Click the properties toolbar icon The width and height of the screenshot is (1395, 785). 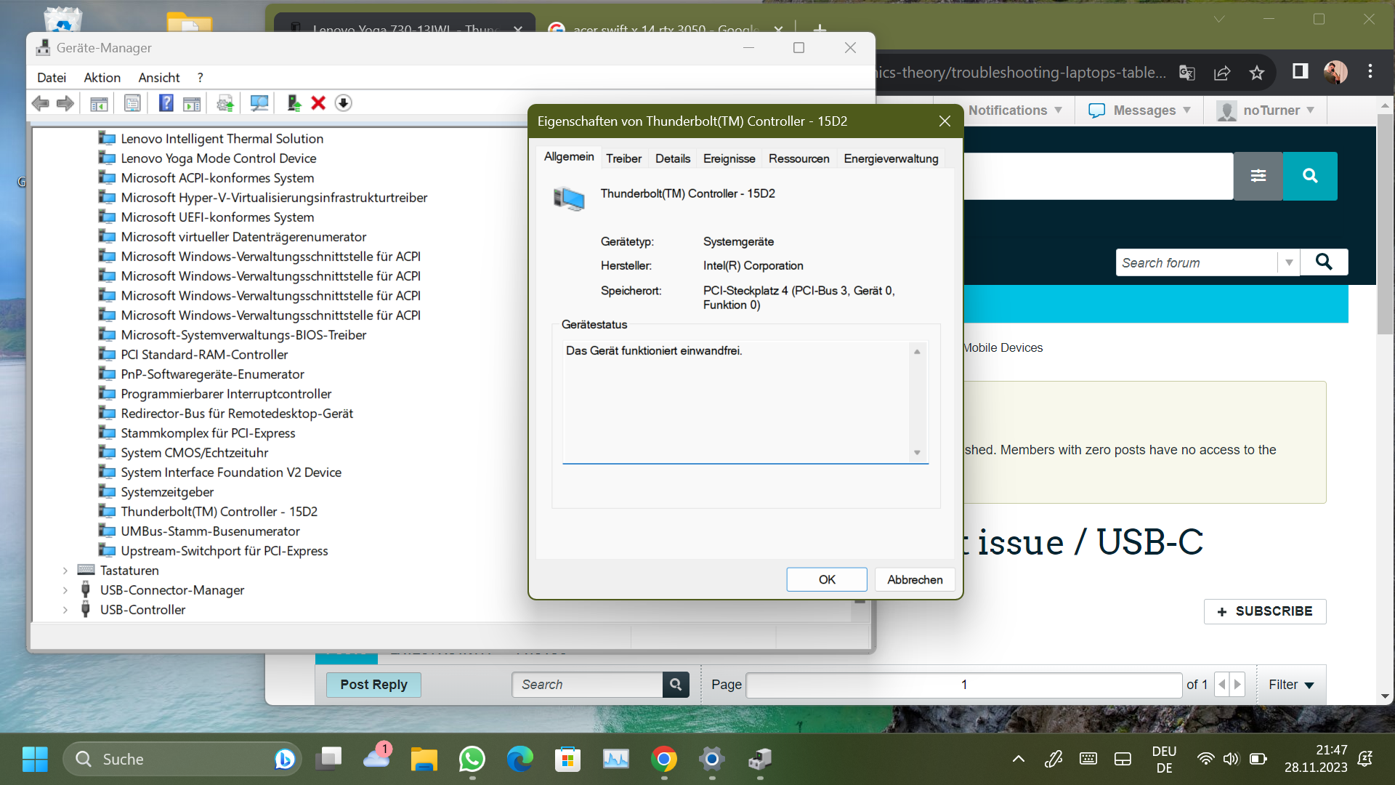click(132, 103)
